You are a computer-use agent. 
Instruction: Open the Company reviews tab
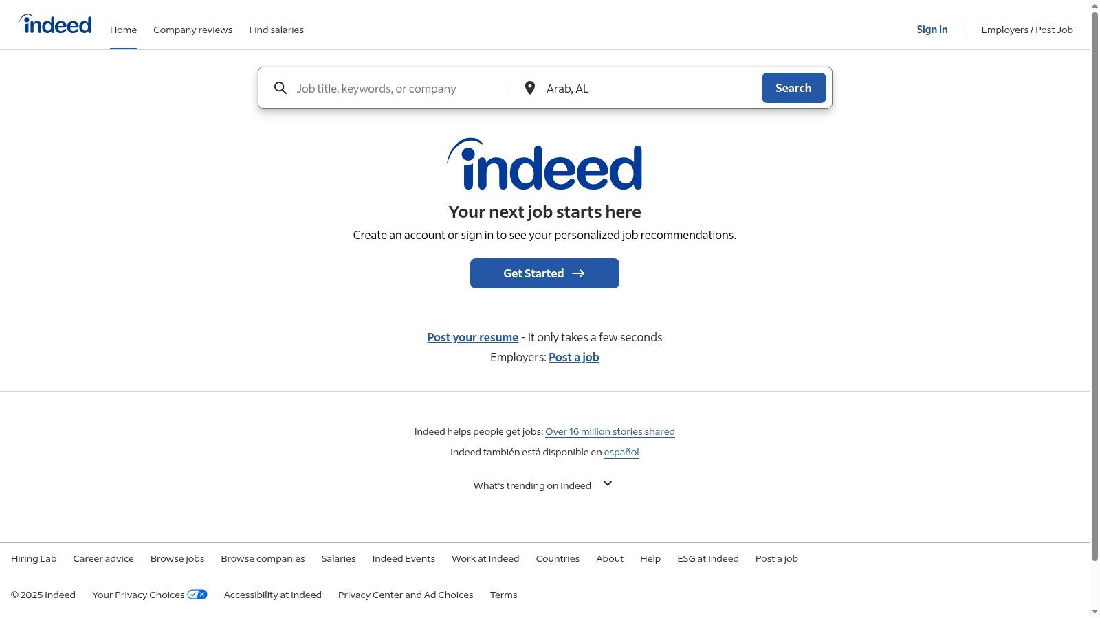(192, 30)
